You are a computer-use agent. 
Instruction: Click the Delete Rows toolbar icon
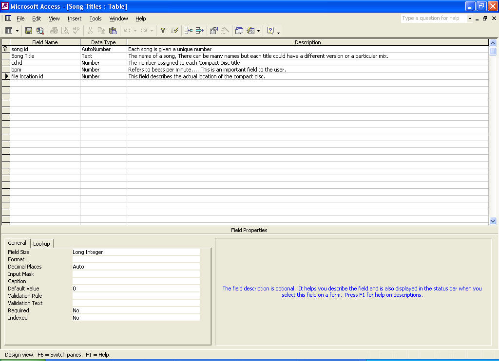[x=199, y=31]
